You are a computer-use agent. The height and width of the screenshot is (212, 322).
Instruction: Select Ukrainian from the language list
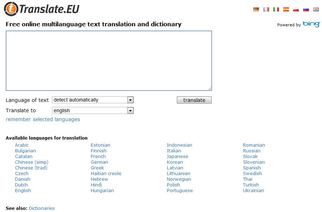tap(253, 190)
